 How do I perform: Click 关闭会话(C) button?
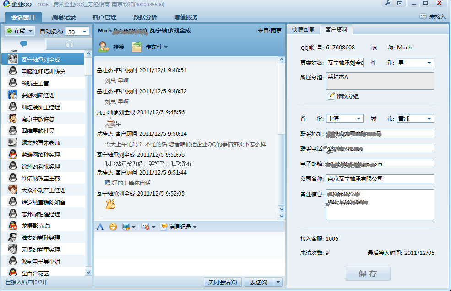(223, 282)
